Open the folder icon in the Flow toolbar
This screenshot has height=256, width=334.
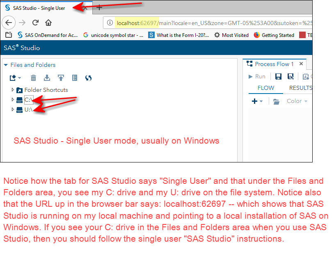click(x=276, y=101)
